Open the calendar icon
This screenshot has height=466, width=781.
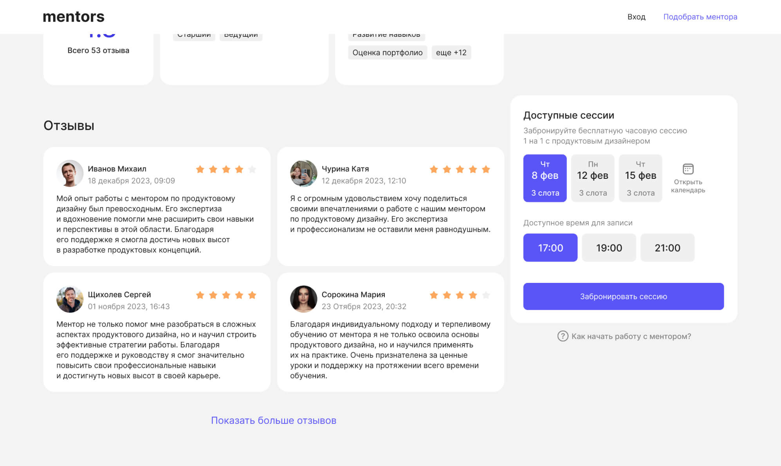coord(688,169)
